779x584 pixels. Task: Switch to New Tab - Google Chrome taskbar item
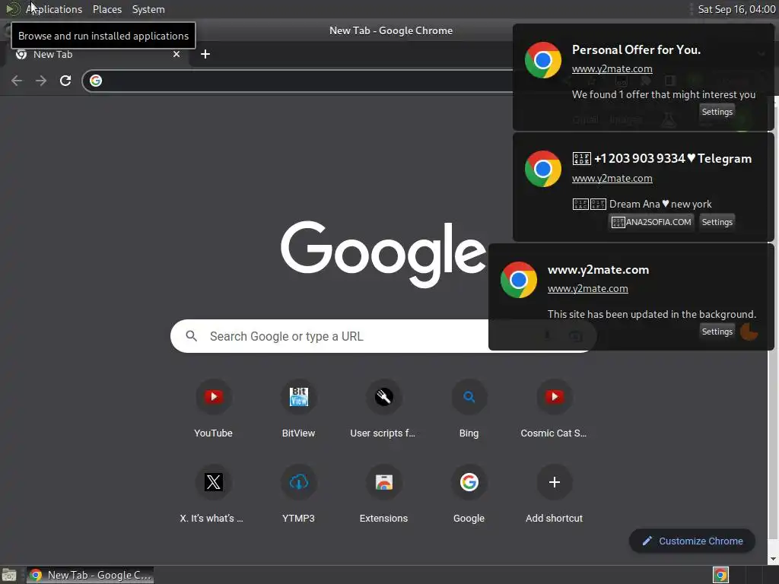coord(90,575)
